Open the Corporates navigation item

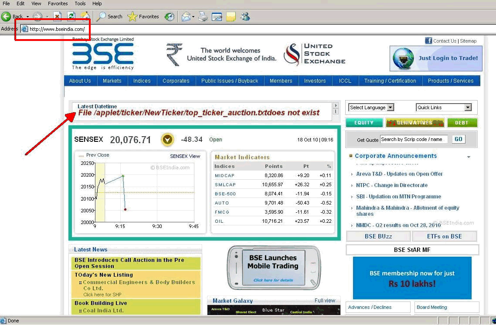176,81
